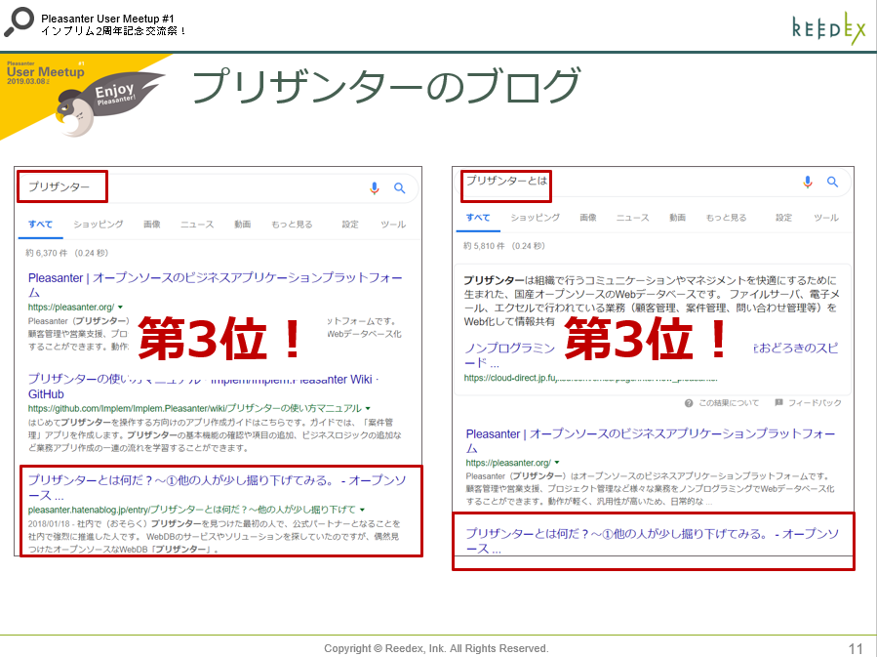Click the microphone icon in left search box

point(375,188)
